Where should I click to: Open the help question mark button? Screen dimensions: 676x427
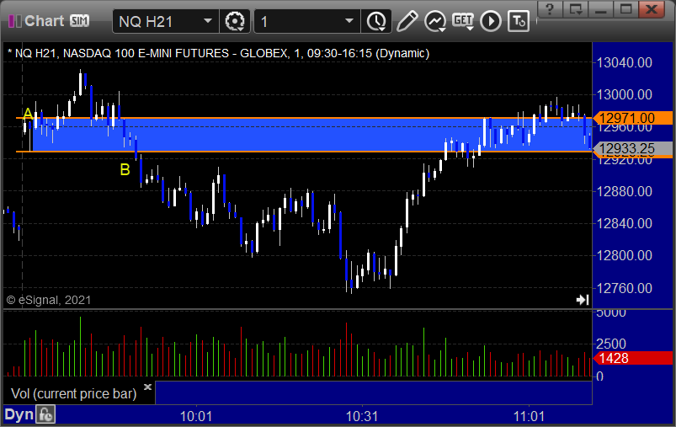[x=550, y=8]
